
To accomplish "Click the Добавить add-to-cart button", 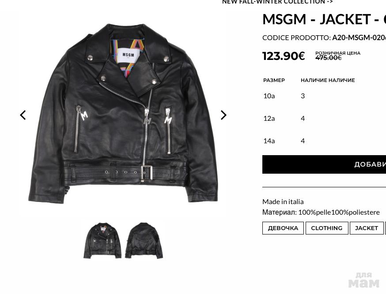I will [324, 164].
